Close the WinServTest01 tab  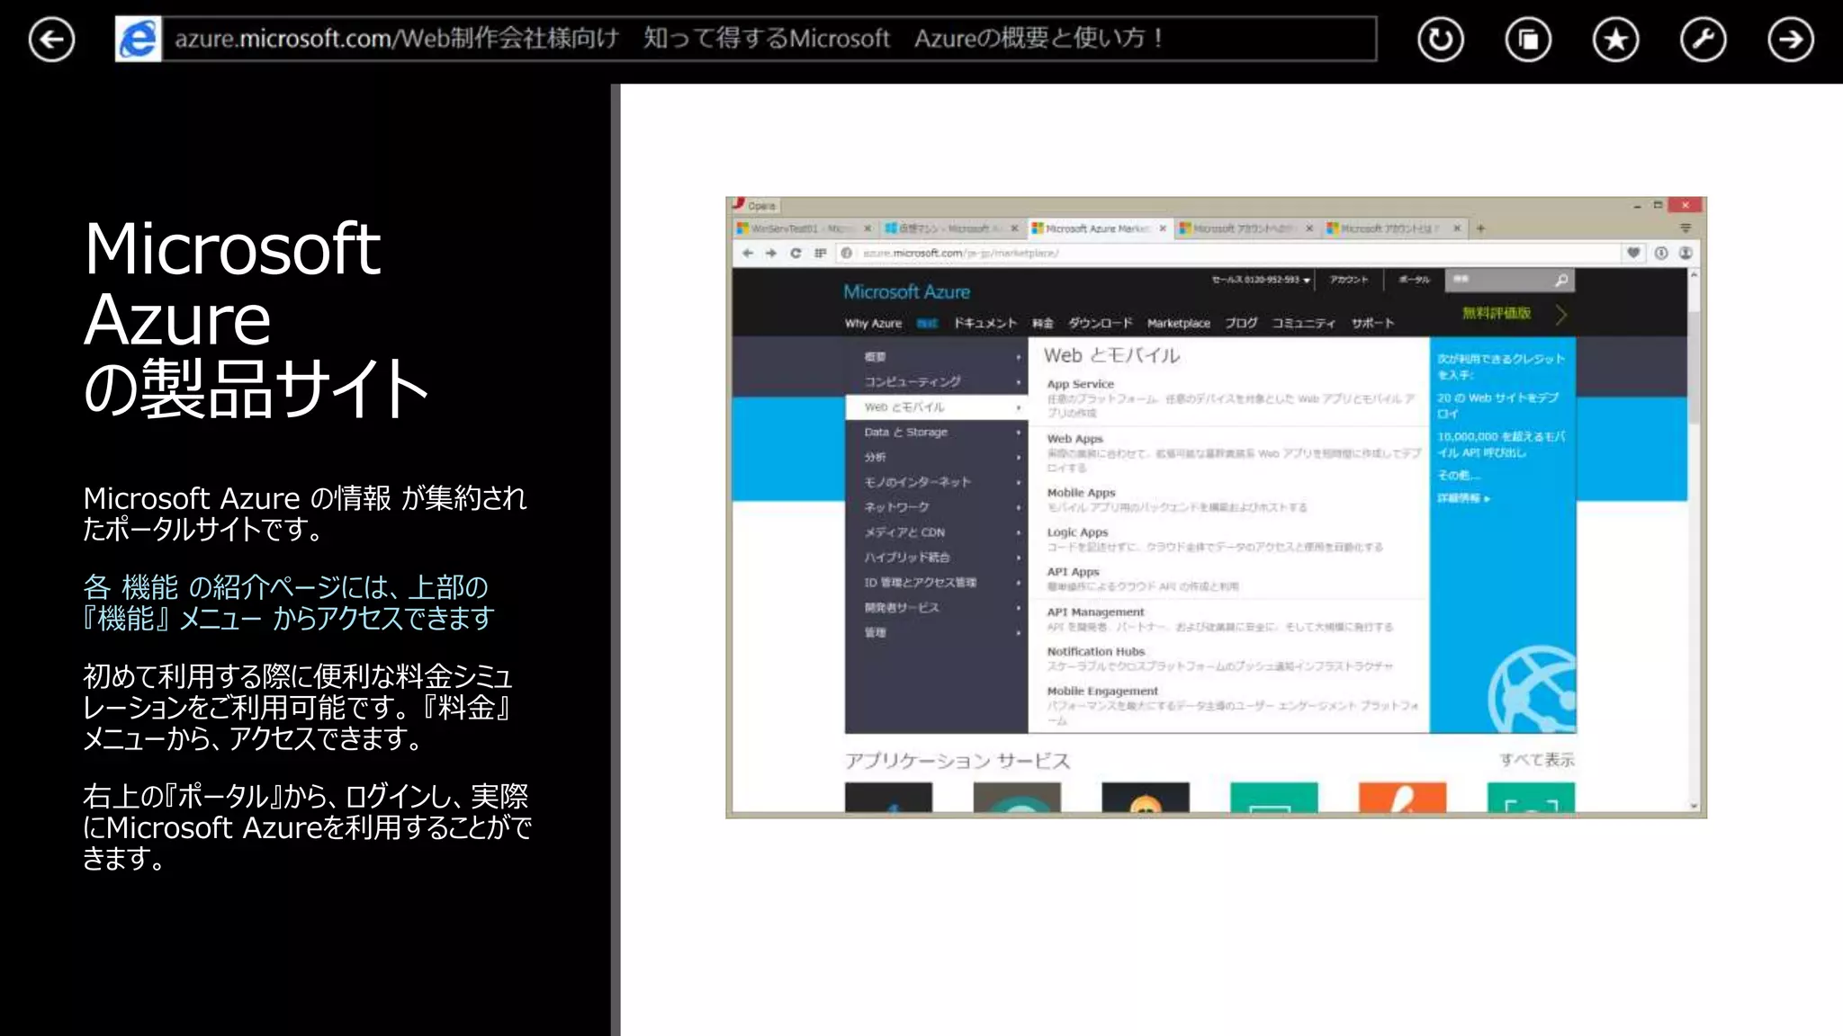click(x=868, y=228)
